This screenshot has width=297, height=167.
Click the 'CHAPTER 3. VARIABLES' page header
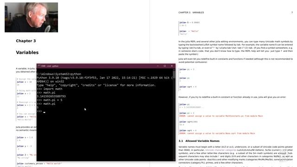click(191, 13)
